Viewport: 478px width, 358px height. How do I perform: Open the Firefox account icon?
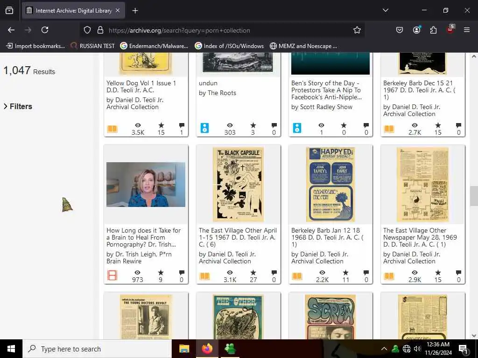[x=416, y=30]
